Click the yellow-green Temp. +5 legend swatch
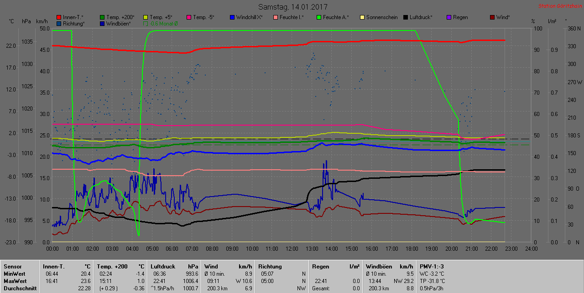The width and height of the screenshot is (584, 293). click(146, 17)
